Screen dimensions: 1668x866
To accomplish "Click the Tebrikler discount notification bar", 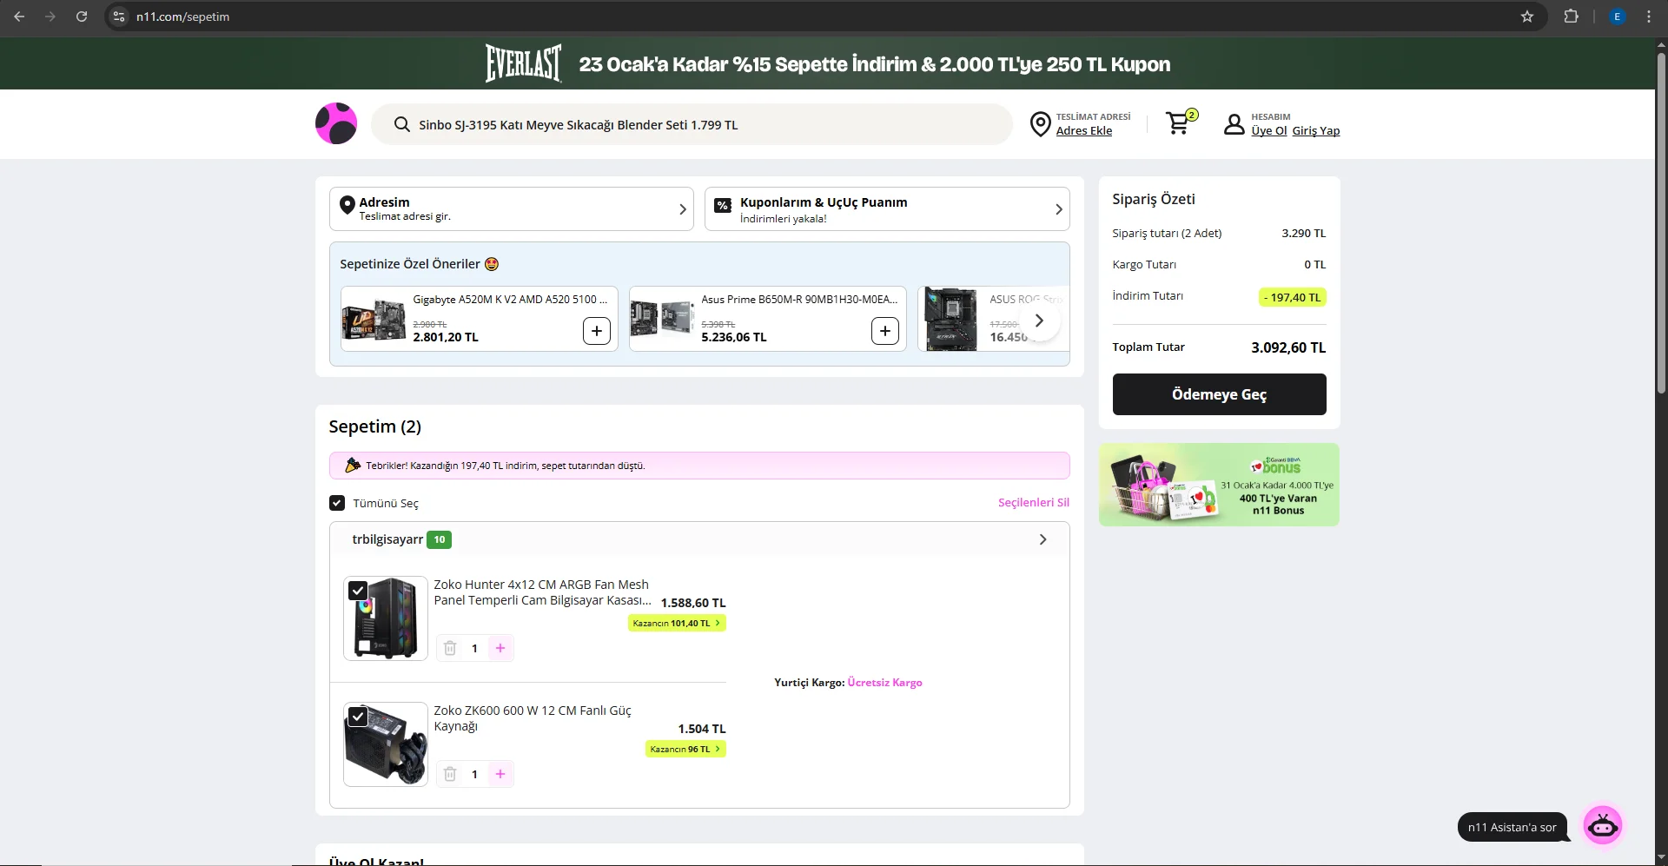I will (x=699, y=466).
